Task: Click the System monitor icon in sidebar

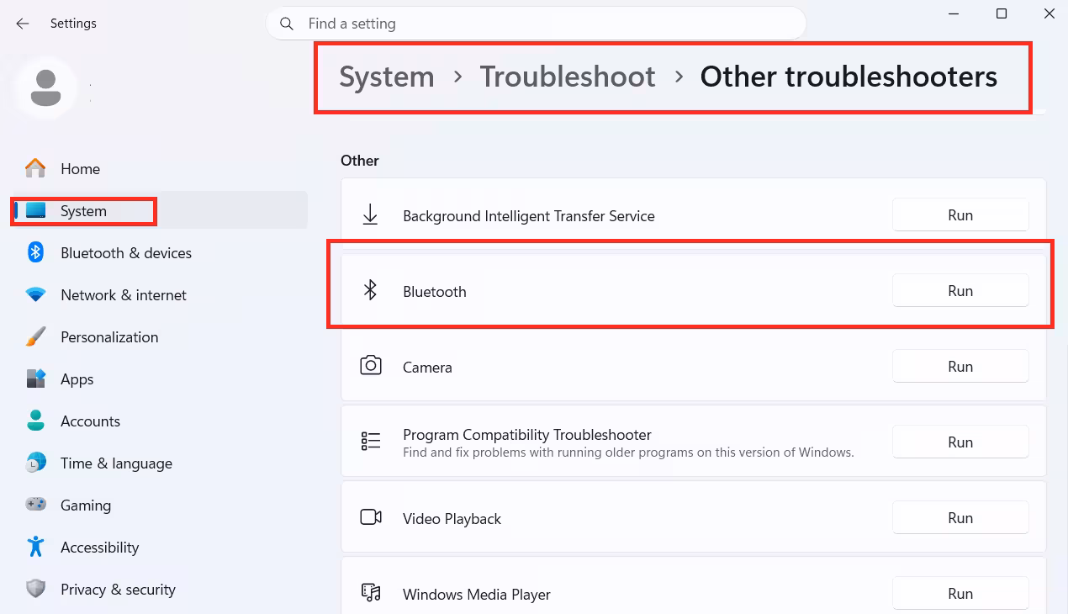Action: tap(35, 211)
